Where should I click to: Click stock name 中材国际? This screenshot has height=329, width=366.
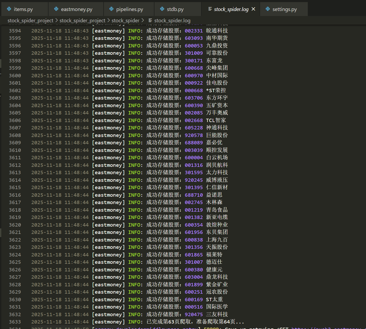coord(217,76)
